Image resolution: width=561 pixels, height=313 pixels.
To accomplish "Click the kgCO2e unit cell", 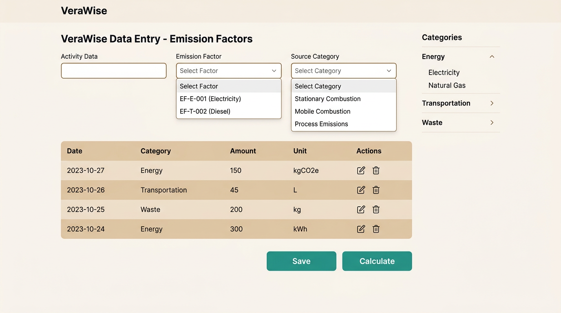I will (306, 170).
